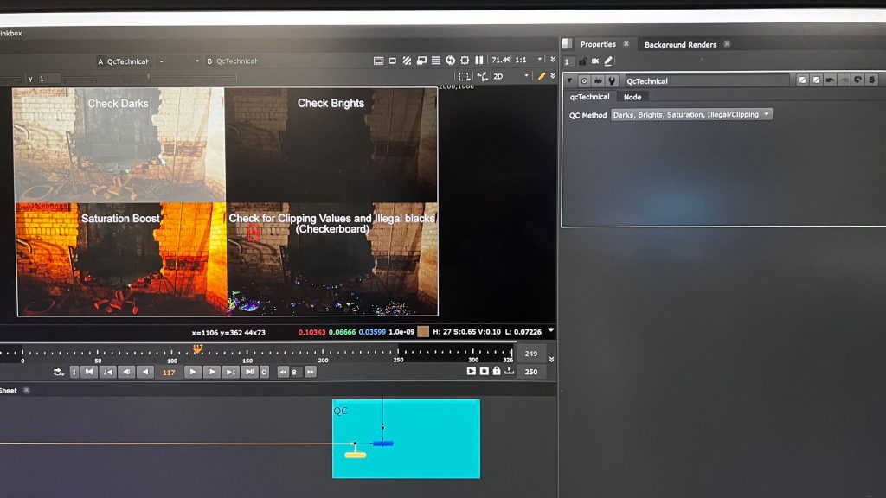Click the sampled pixel color swatch
This screenshot has height=498, width=886.
(x=422, y=332)
